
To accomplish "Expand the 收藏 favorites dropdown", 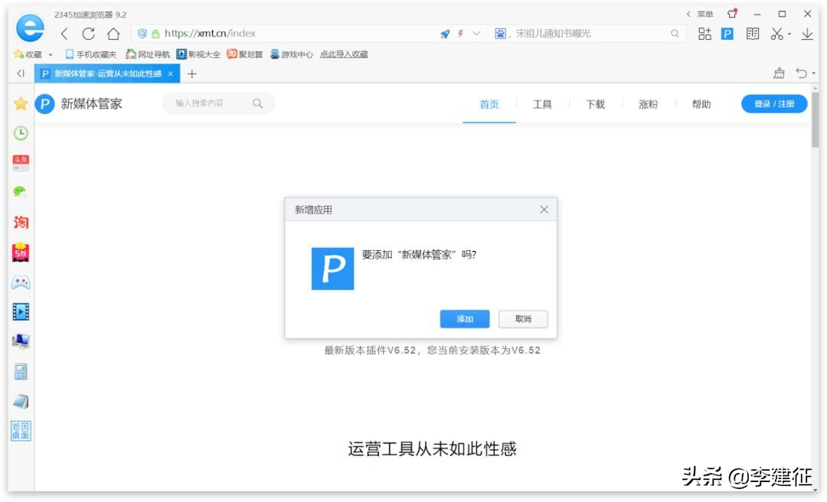I will 49,54.
